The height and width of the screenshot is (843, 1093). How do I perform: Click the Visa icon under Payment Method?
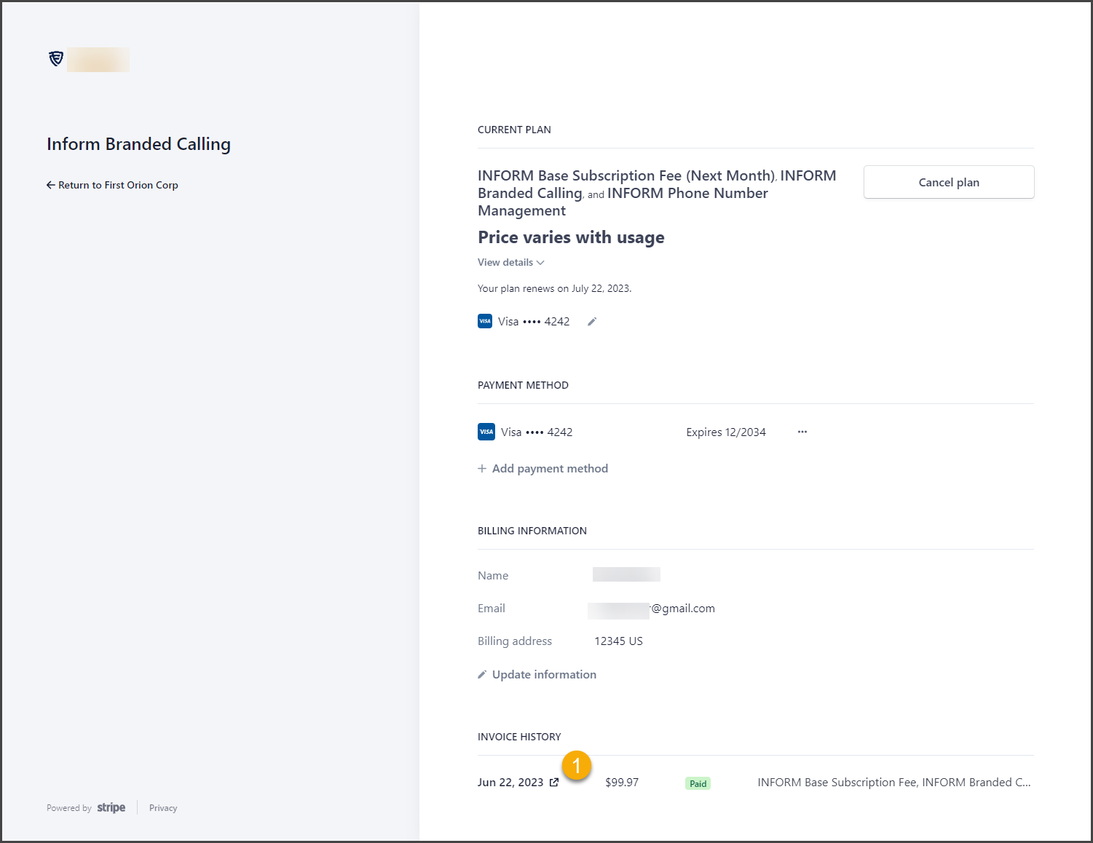(486, 432)
